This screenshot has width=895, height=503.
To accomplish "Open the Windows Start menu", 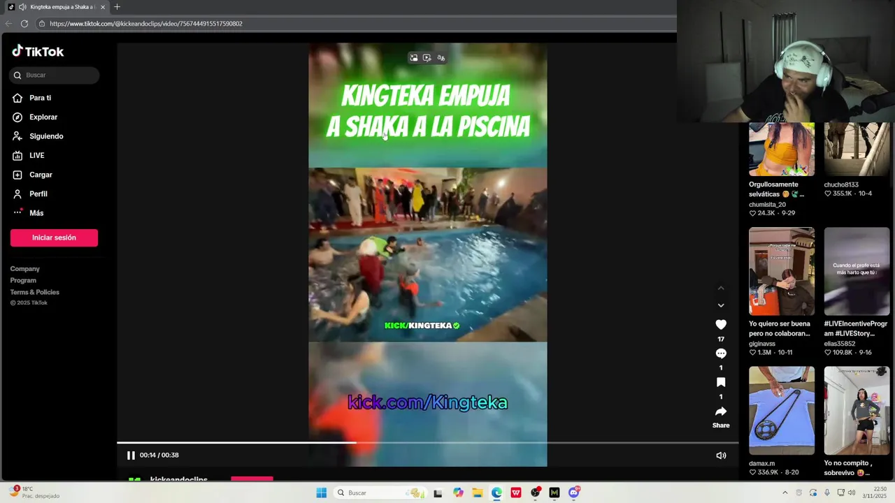I will click(321, 493).
